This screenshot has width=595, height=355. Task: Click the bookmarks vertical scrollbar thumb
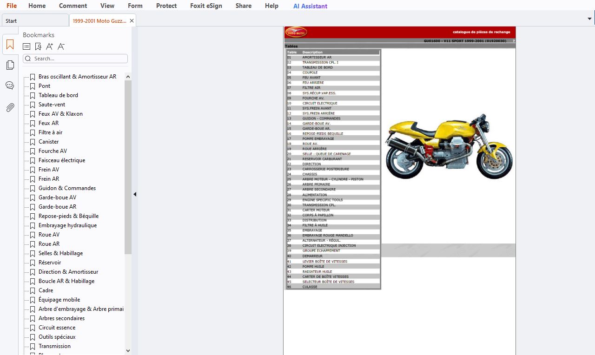pos(128,167)
